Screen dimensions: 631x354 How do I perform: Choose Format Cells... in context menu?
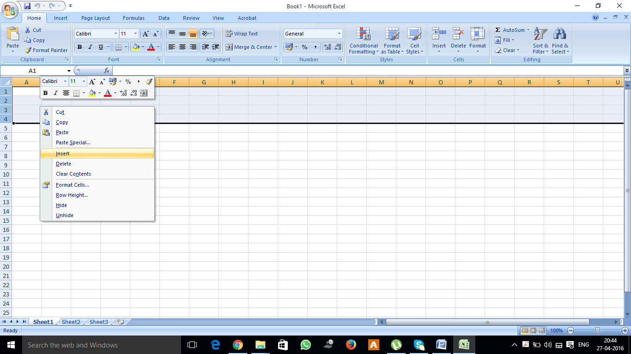[x=97, y=185]
